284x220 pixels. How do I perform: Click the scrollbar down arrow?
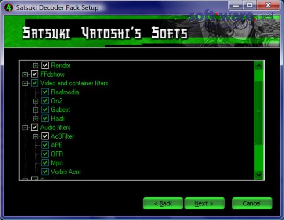click(259, 175)
